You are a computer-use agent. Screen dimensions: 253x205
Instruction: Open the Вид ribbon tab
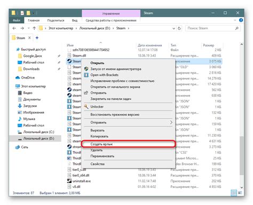75,20
